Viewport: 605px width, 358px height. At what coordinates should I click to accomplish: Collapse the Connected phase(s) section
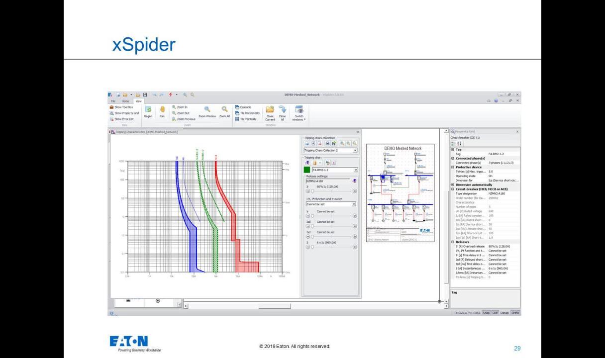[x=452, y=158]
